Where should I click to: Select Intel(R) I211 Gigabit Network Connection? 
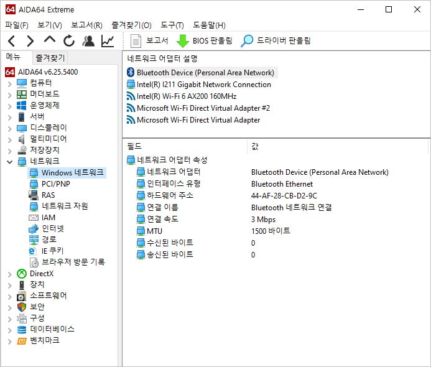point(199,85)
